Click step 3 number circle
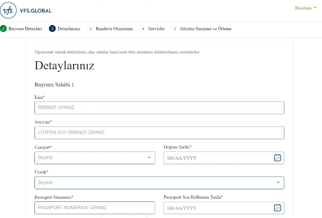Viewport: 322px width, 218px height. (91, 29)
